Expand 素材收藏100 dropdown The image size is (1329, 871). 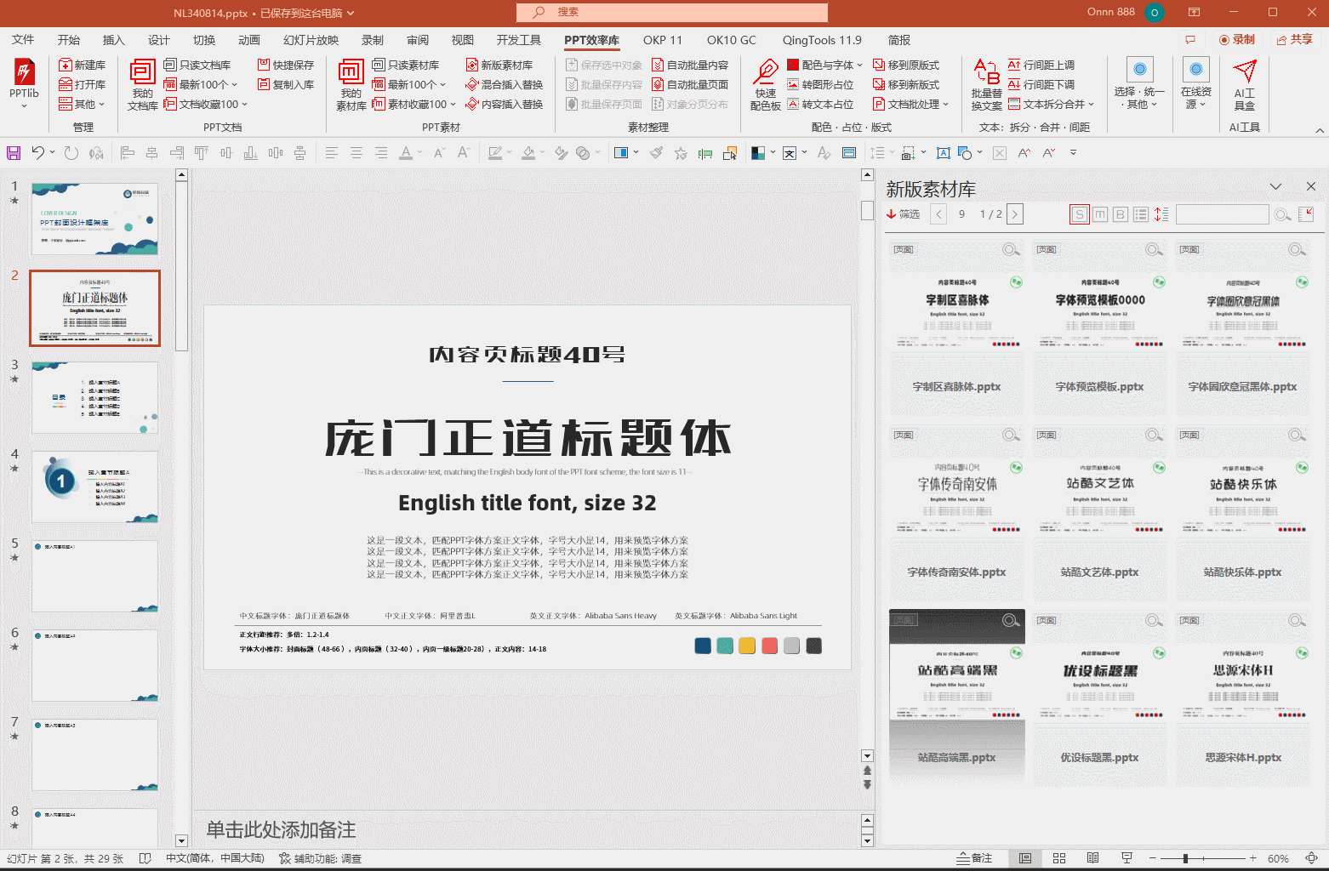(414, 104)
